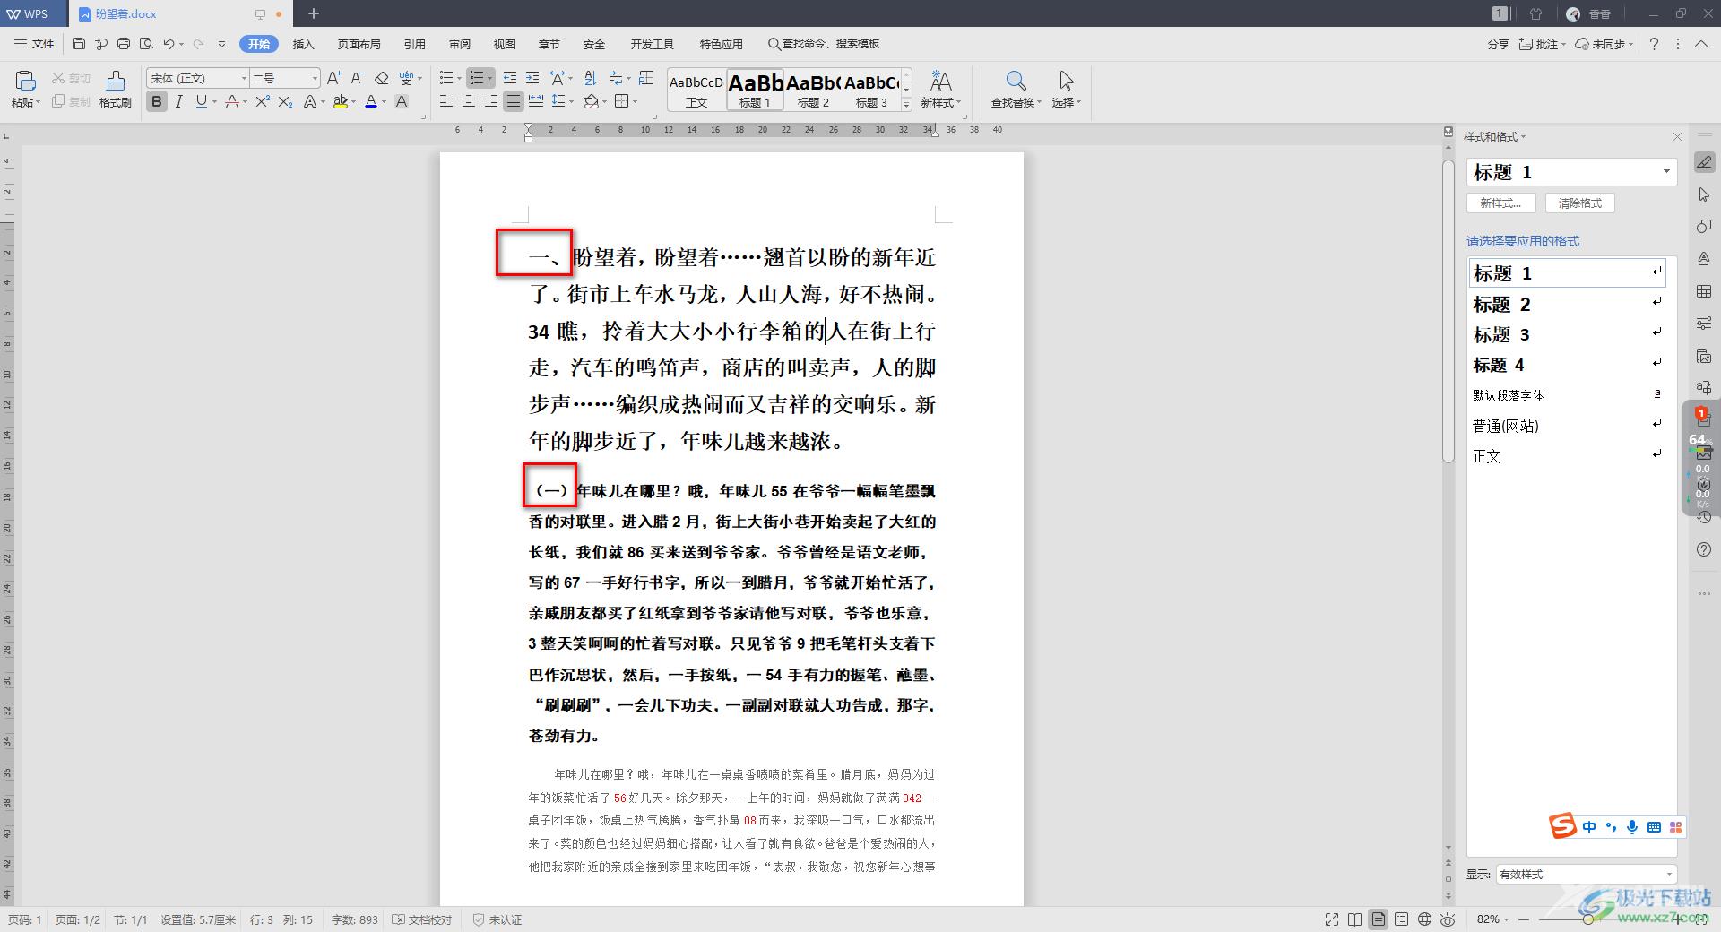1721x932 pixels.
Task: Click the New Style (新样式) icon
Action: pos(940,89)
